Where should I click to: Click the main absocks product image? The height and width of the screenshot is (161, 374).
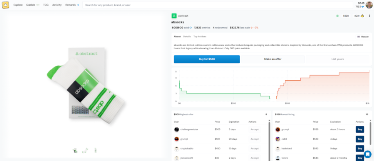point(85,85)
